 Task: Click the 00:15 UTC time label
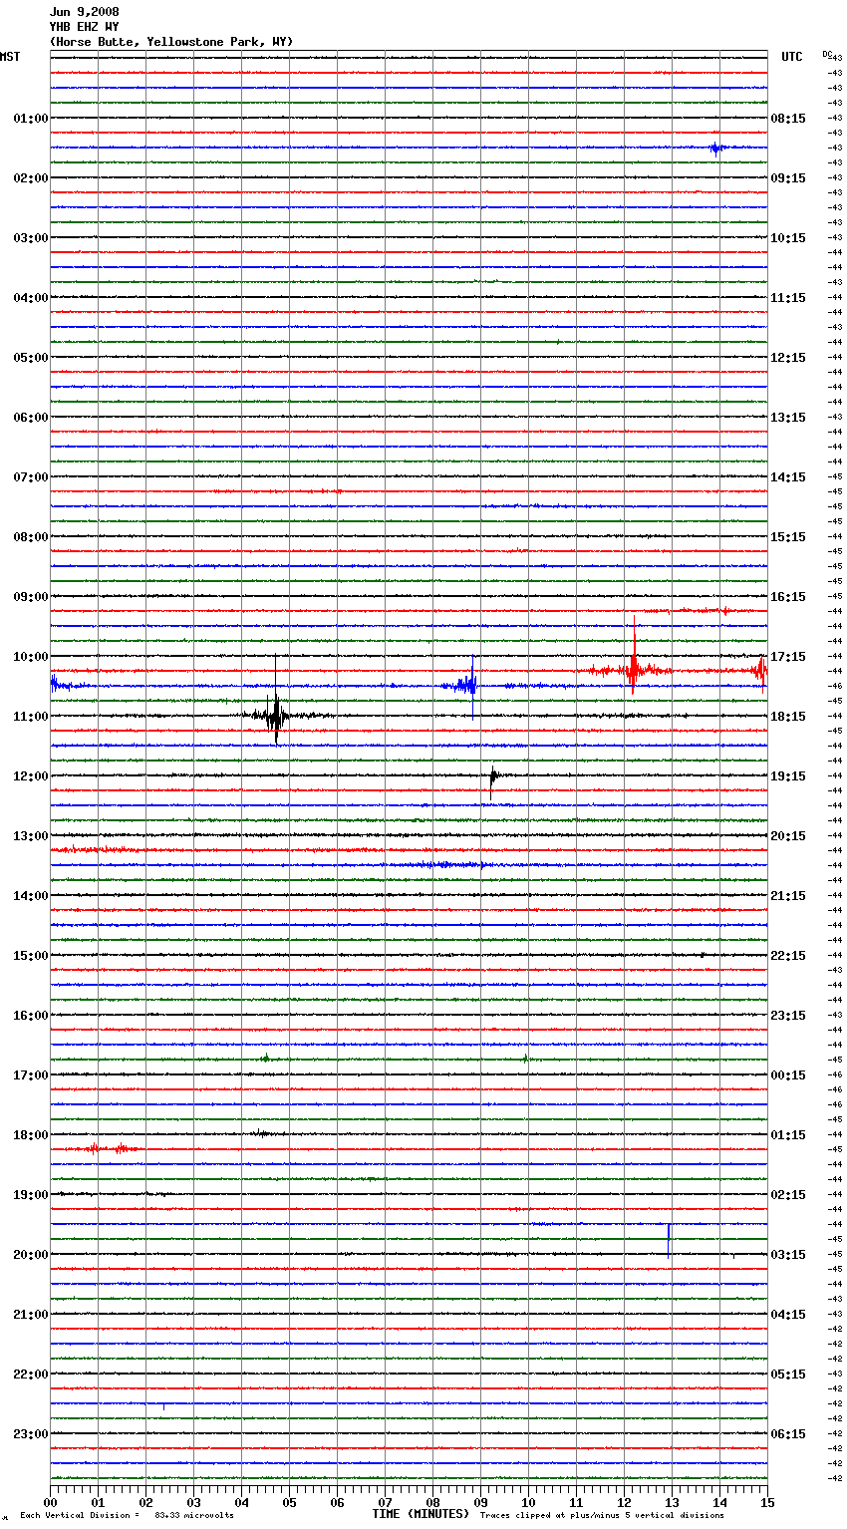pyautogui.click(x=788, y=1075)
